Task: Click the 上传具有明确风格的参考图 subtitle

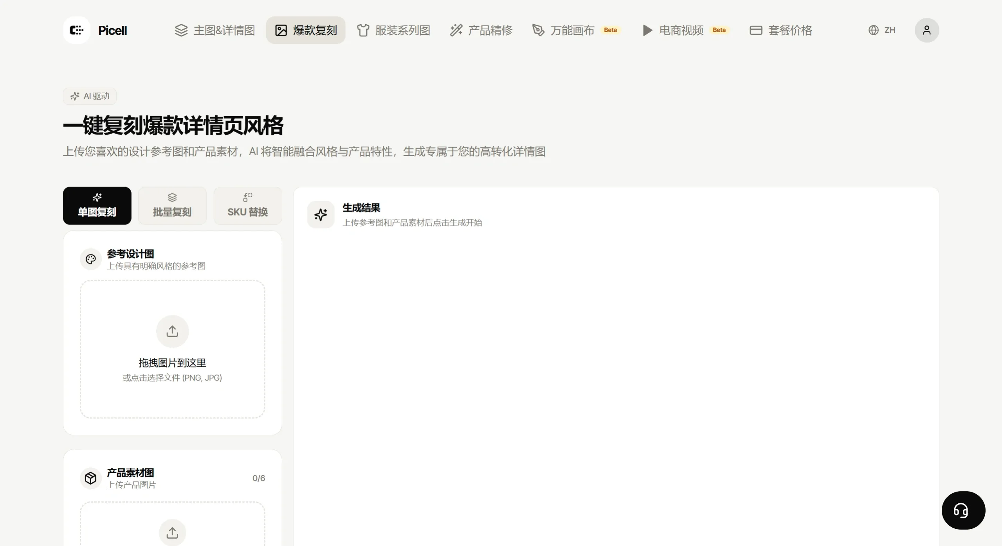Action: [156, 266]
